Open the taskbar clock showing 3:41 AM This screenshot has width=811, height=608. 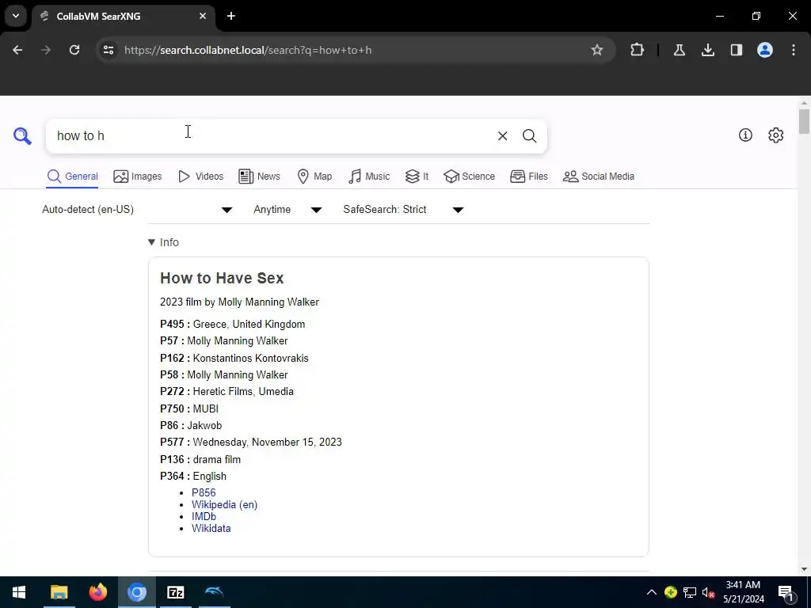[x=743, y=592]
